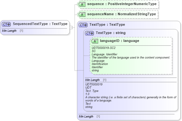Select the TextType : TextType heading

point(107,24)
